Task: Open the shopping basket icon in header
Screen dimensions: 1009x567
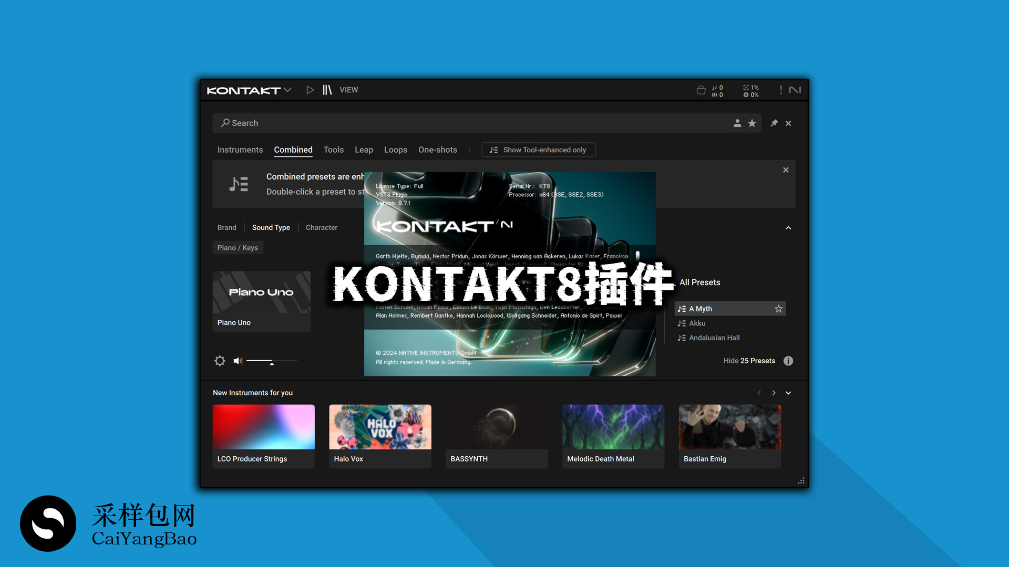Action: 702,90
